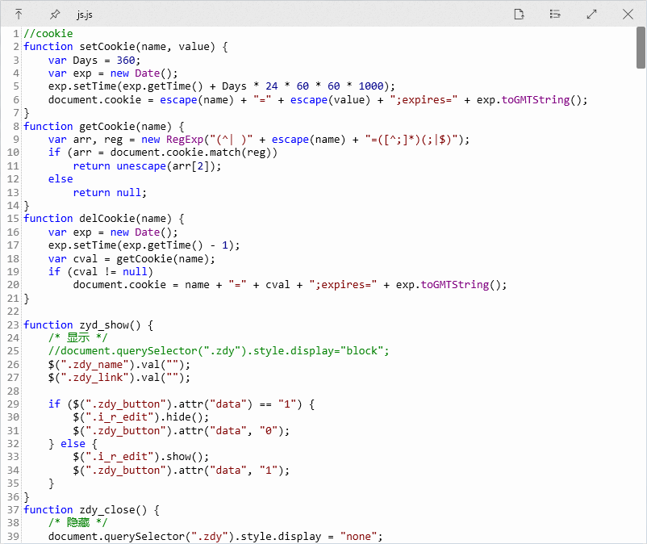
Task: Click the "none" string on line 39
Action: pos(358,537)
